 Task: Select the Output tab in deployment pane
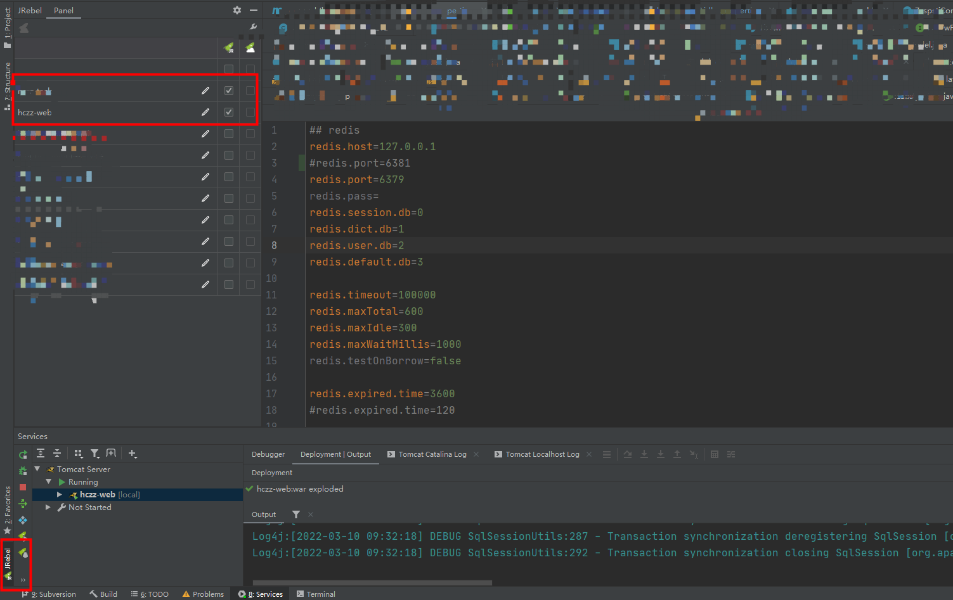point(264,514)
